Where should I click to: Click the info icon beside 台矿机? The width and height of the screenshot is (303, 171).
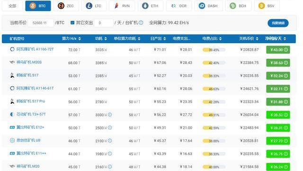point(141,23)
